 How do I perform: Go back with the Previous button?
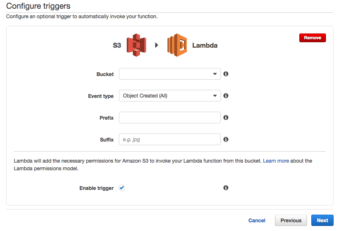(x=291, y=220)
